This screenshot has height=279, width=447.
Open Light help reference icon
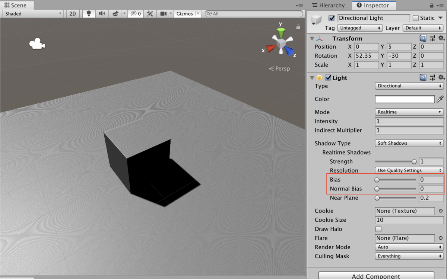pyautogui.click(x=423, y=77)
